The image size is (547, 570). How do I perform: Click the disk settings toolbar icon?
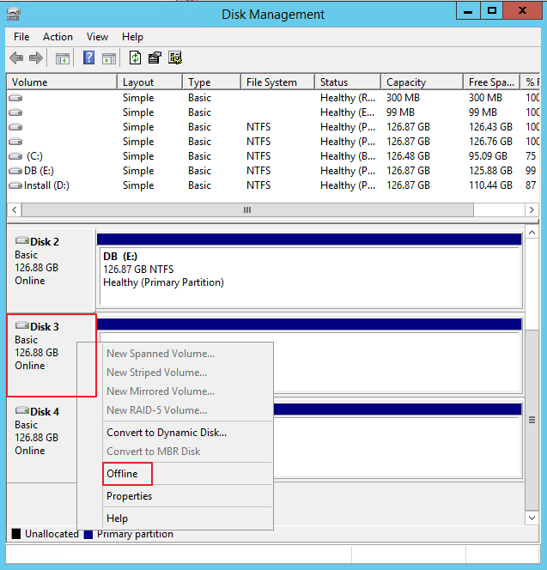(175, 58)
